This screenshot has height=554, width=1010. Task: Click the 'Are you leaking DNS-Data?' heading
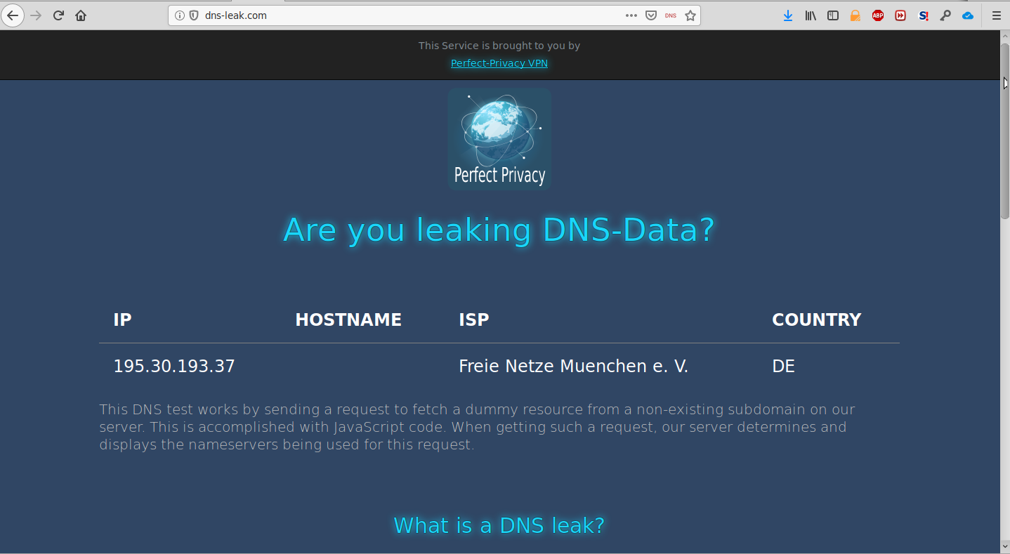coord(499,230)
